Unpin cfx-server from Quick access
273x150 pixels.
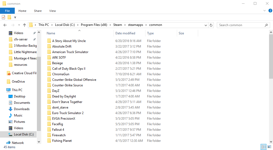pos(35,39)
